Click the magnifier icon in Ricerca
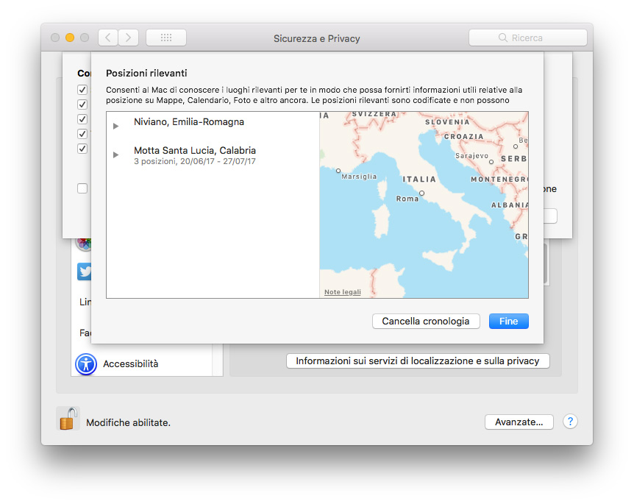634x504 pixels. [502, 38]
